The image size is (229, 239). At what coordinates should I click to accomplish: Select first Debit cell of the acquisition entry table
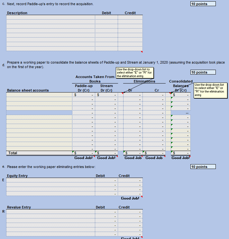106,17
